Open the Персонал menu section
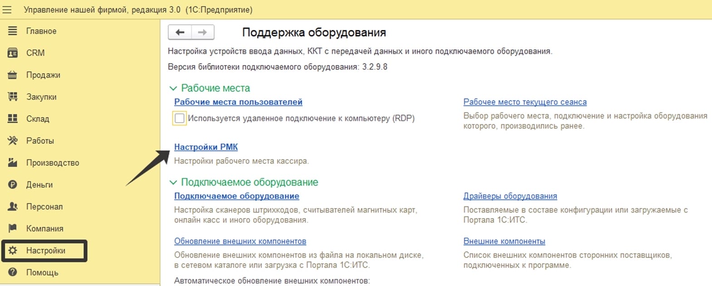 coord(44,206)
